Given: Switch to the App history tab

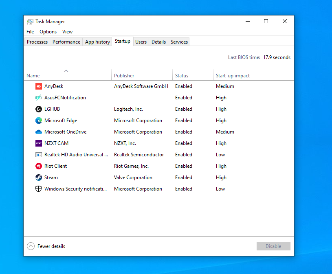Looking at the screenshot, I should coord(97,42).
